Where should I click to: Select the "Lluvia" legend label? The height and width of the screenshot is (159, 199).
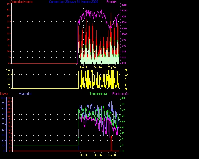coord(4,94)
